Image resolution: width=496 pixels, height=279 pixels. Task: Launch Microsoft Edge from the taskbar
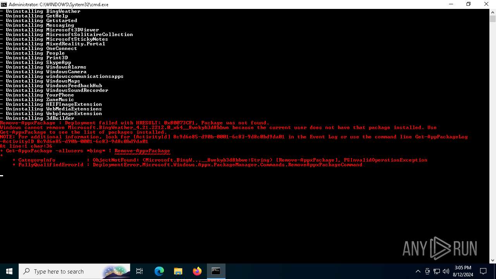159,271
